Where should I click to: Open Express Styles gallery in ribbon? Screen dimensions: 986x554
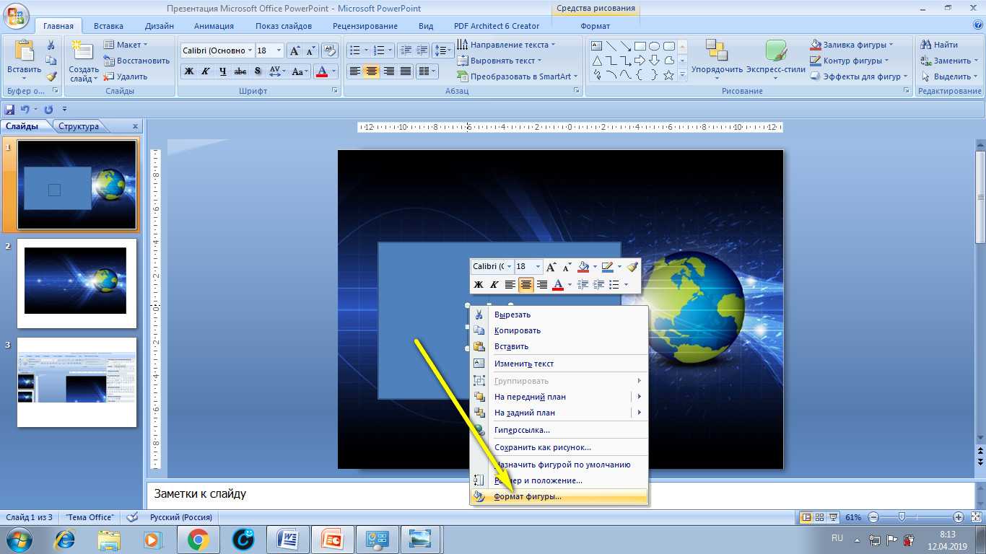click(775, 58)
